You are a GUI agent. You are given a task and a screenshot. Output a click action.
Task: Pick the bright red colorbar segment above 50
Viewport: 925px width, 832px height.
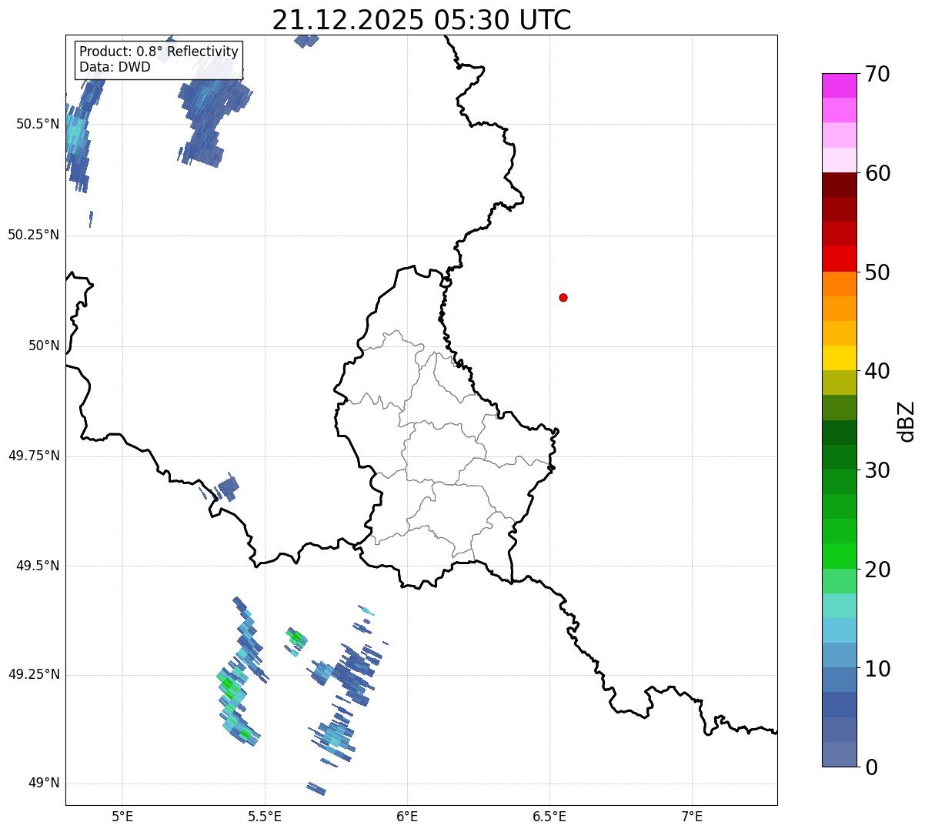click(839, 259)
